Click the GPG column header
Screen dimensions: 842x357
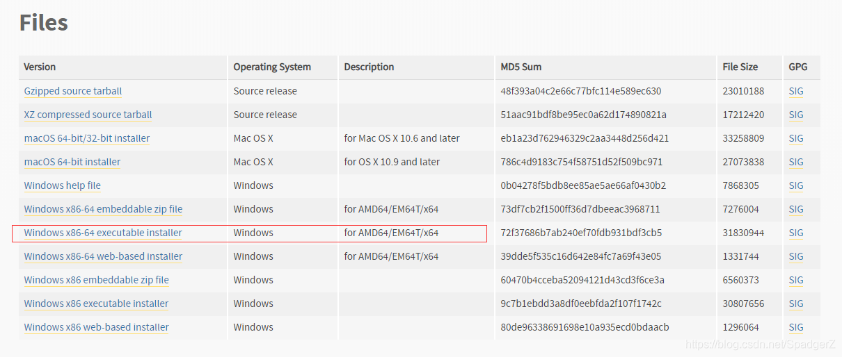[798, 67]
